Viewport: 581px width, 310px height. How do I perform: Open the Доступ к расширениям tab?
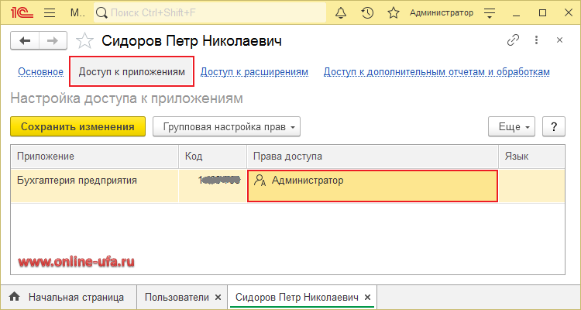pyautogui.click(x=254, y=72)
